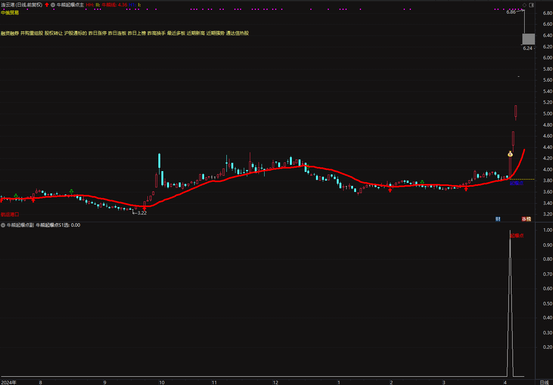
Task: Click month 4 on the time axis
Action: tap(505, 382)
